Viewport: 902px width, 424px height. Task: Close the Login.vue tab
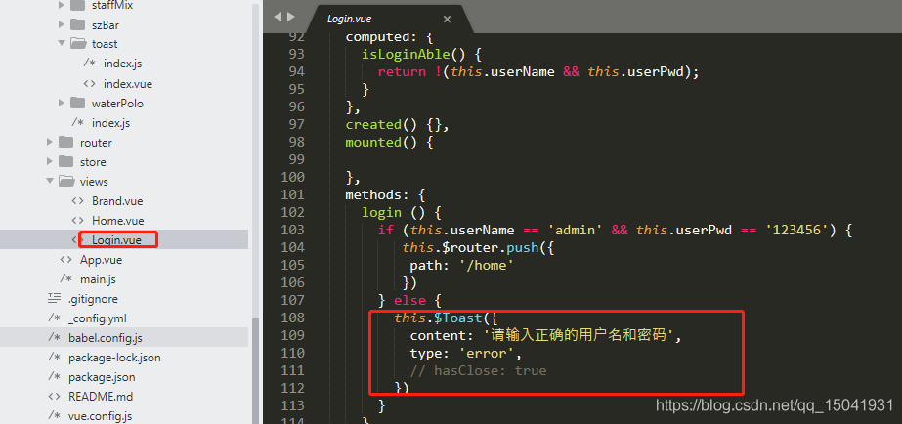tap(447, 19)
